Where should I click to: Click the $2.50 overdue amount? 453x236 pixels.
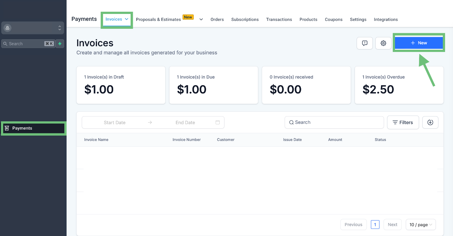(378, 89)
